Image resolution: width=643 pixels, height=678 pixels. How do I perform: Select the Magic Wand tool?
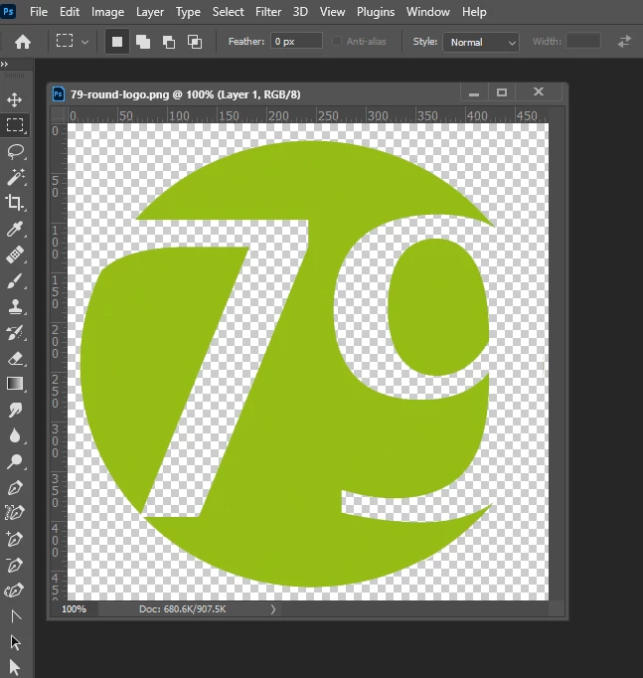16,177
